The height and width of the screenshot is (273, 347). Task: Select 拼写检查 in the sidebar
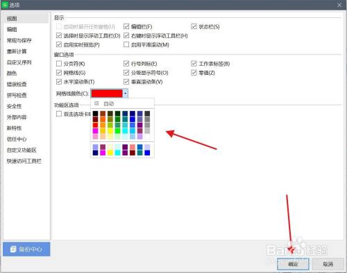point(17,95)
